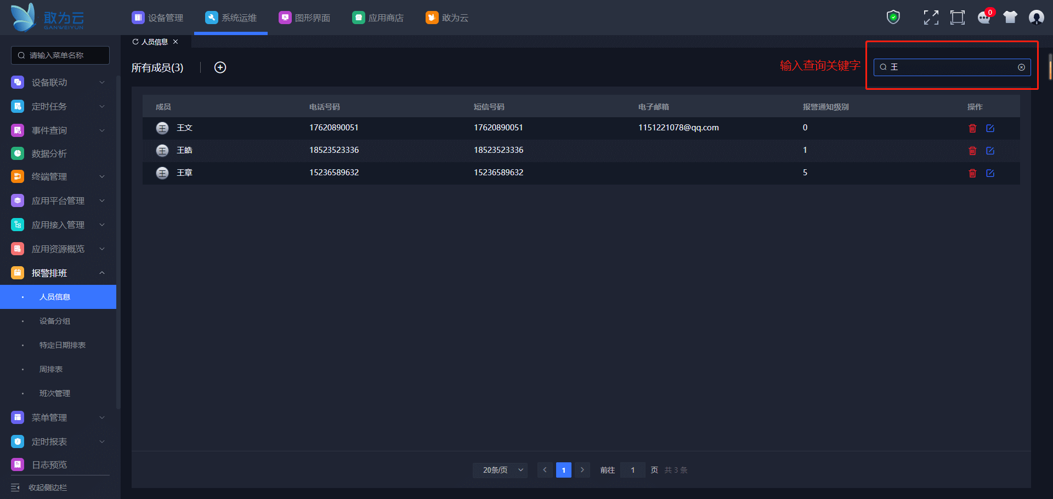Click the screen frame icon
The width and height of the screenshot is (1053, 499).
point(957,18)
